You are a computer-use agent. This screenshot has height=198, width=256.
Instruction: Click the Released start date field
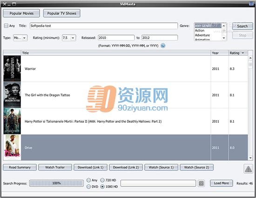[116, 38]
